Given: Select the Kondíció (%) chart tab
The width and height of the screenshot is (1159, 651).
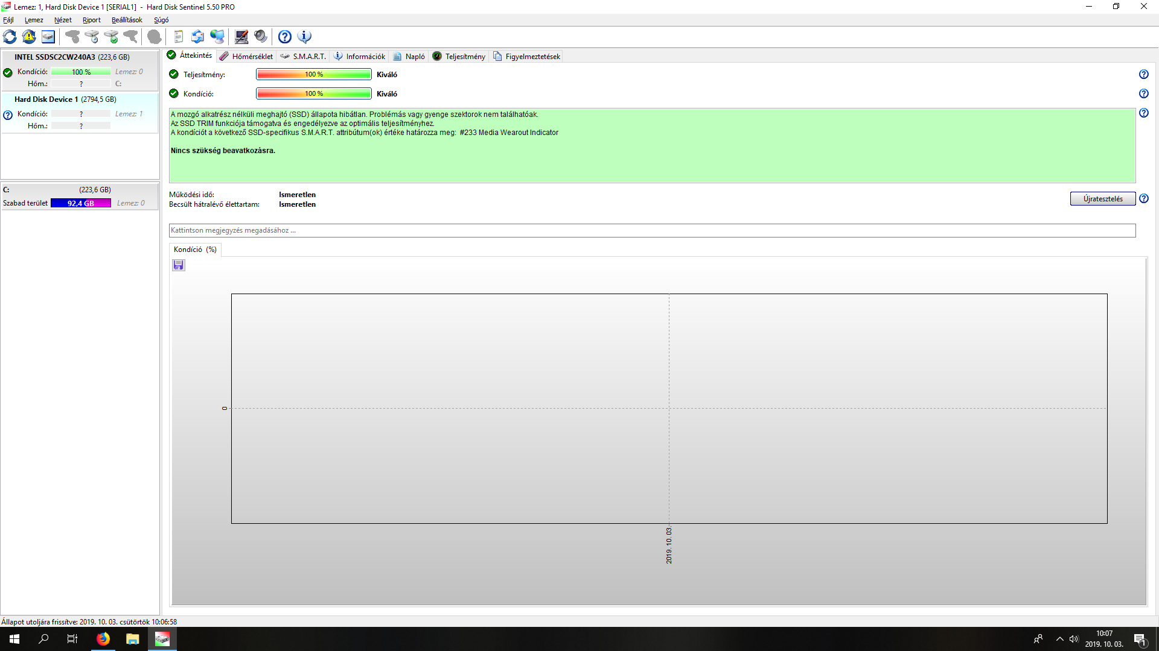Looking at the screenshot, I should click(195, 250).
